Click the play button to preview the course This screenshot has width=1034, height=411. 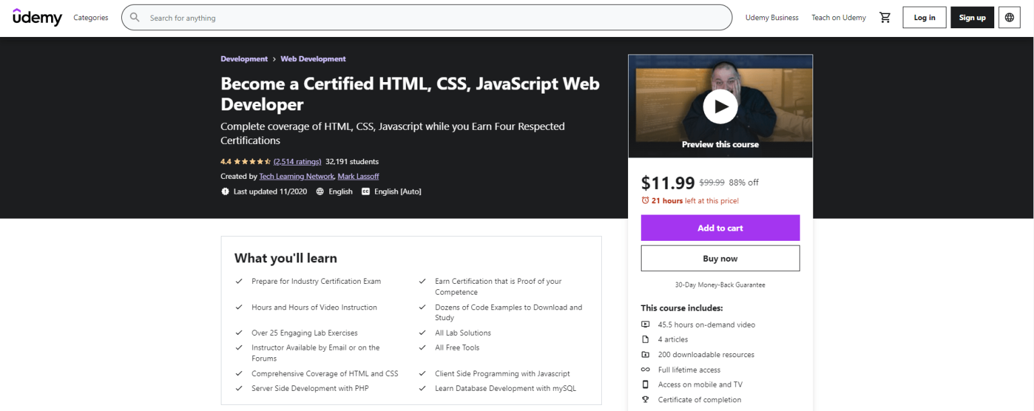pos(720,106)
